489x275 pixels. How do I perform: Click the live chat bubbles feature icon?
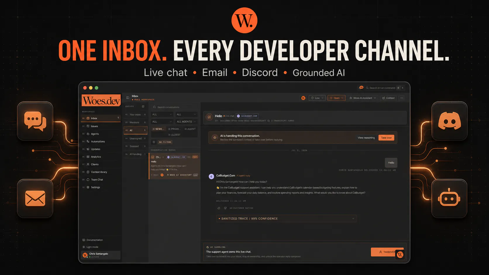(35, 121)
